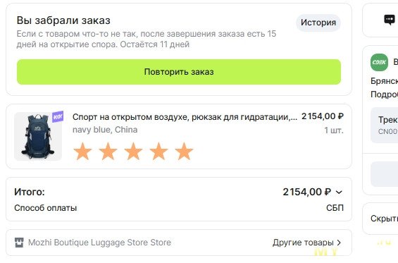Image resolution: width=398 pixels, height=263 pixels.
Task: Rate the product with the third star
Action: (133, 151)
